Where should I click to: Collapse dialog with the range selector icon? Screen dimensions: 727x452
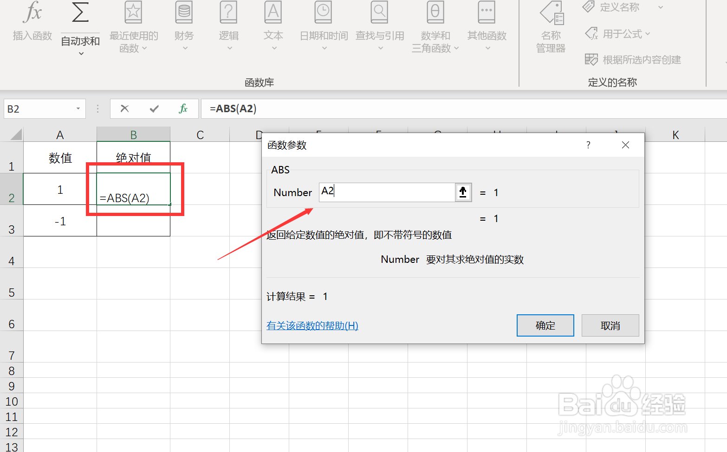click(463, 192)
